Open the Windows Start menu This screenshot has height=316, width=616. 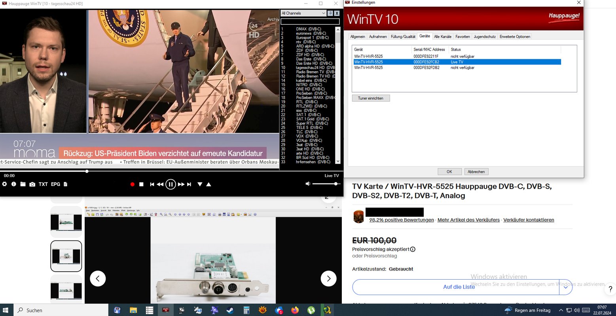[6, 310]
